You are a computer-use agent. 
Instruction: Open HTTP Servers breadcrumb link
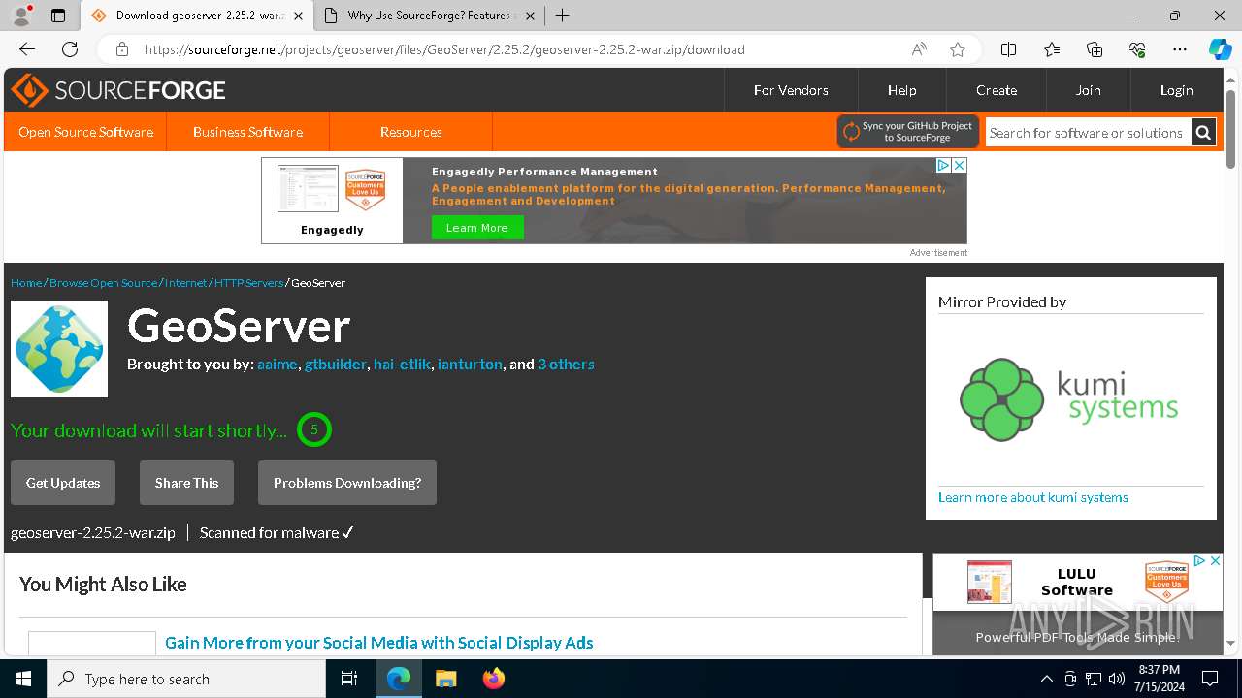(248, 283)
